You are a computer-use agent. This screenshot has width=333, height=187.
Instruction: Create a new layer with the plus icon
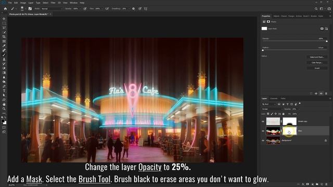tap(322, 184)
